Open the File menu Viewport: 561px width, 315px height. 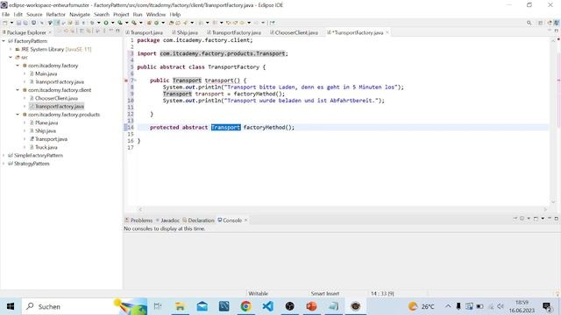[6, 14]
